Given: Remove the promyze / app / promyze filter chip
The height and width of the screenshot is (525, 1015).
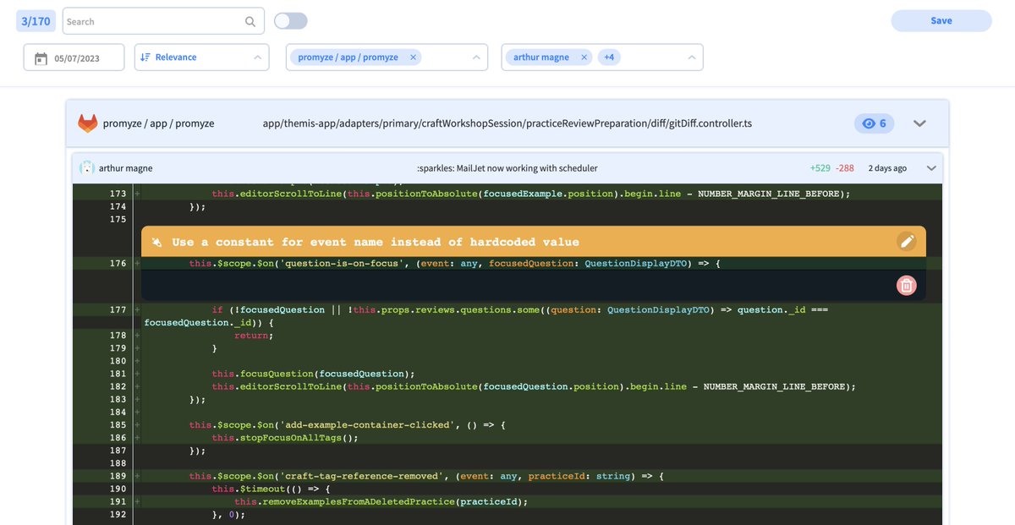Looking at the screenshot, I should tap(413, 57).
